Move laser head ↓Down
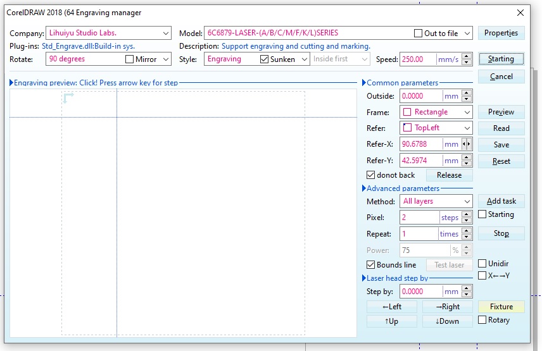Screen dimensions: 542x351 (x=447, y=321)
